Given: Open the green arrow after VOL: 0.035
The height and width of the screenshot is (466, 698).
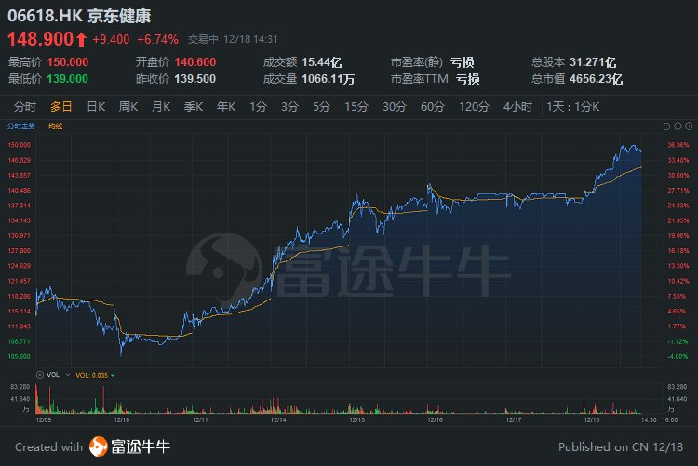Looking at the screenshot, I should coord(113,375).
